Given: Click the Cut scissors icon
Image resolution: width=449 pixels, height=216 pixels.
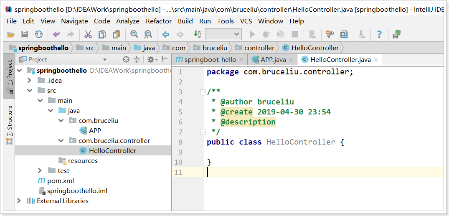Looking at the screenshot, I should tap(88, 35).
